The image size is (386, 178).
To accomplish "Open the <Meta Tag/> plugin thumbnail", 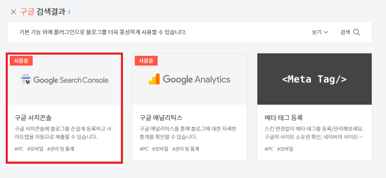I will [x=315, y=79].
